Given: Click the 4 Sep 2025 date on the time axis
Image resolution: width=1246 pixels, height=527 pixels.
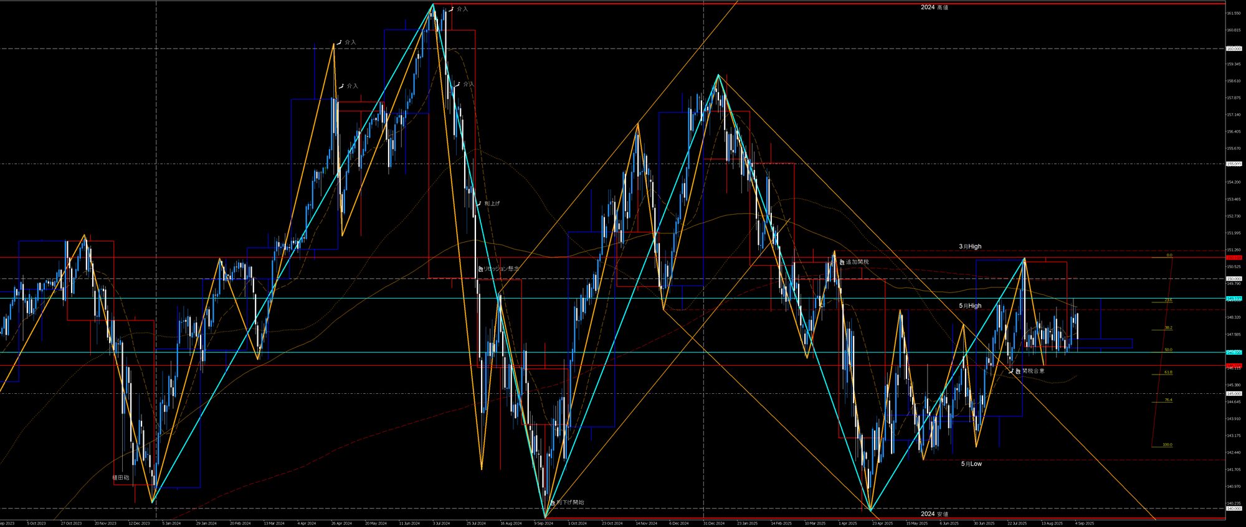Looking at the screenshot, I should coord(1085,523).
